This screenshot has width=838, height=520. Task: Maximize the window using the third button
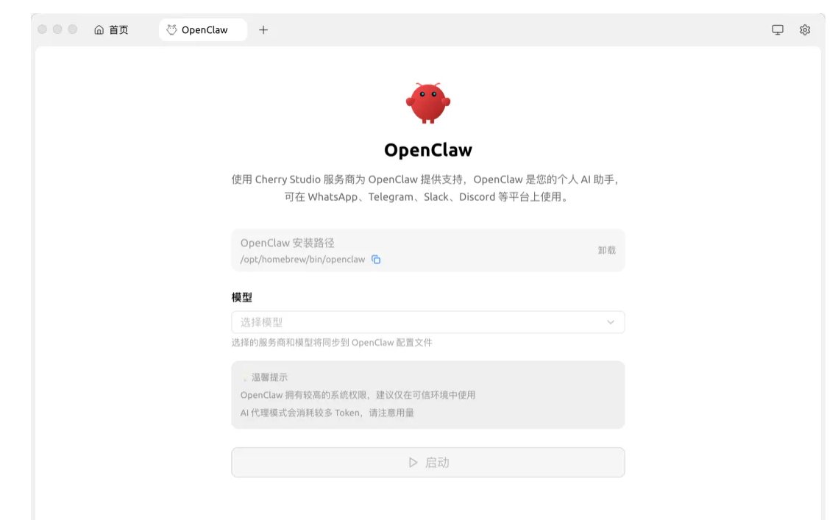72,29
